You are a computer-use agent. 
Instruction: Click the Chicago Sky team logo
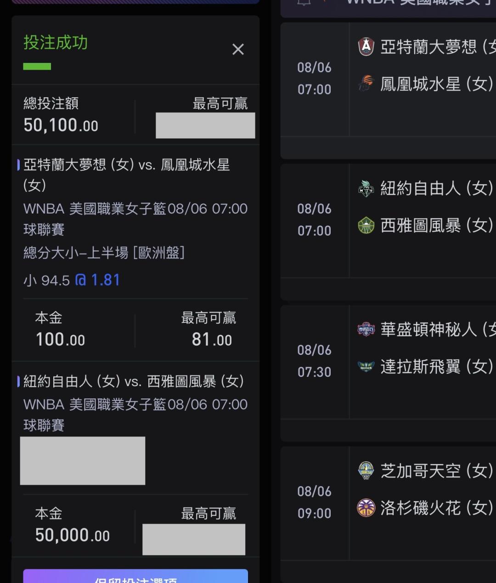coord(366,471)
